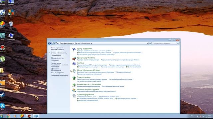Click Просмотр журналов событий link
The image size is (213, 119).
coord(127,99)
